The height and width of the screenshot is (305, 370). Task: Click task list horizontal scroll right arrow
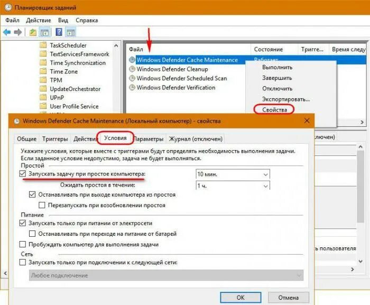(362, 122)
